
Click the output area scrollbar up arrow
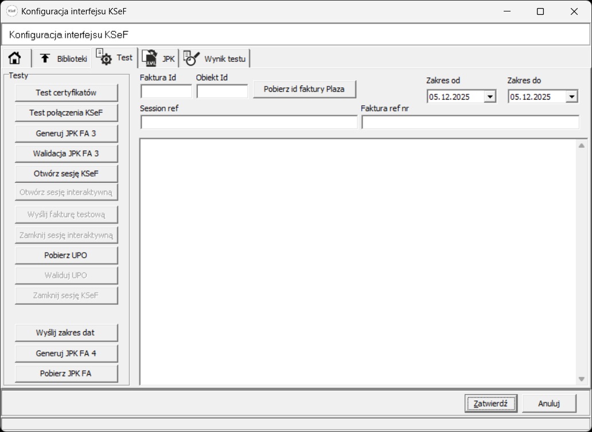tap(582, 146)
